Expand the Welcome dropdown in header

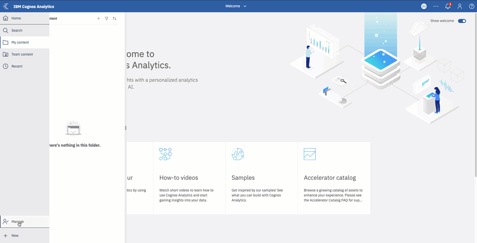click(236, 6)
